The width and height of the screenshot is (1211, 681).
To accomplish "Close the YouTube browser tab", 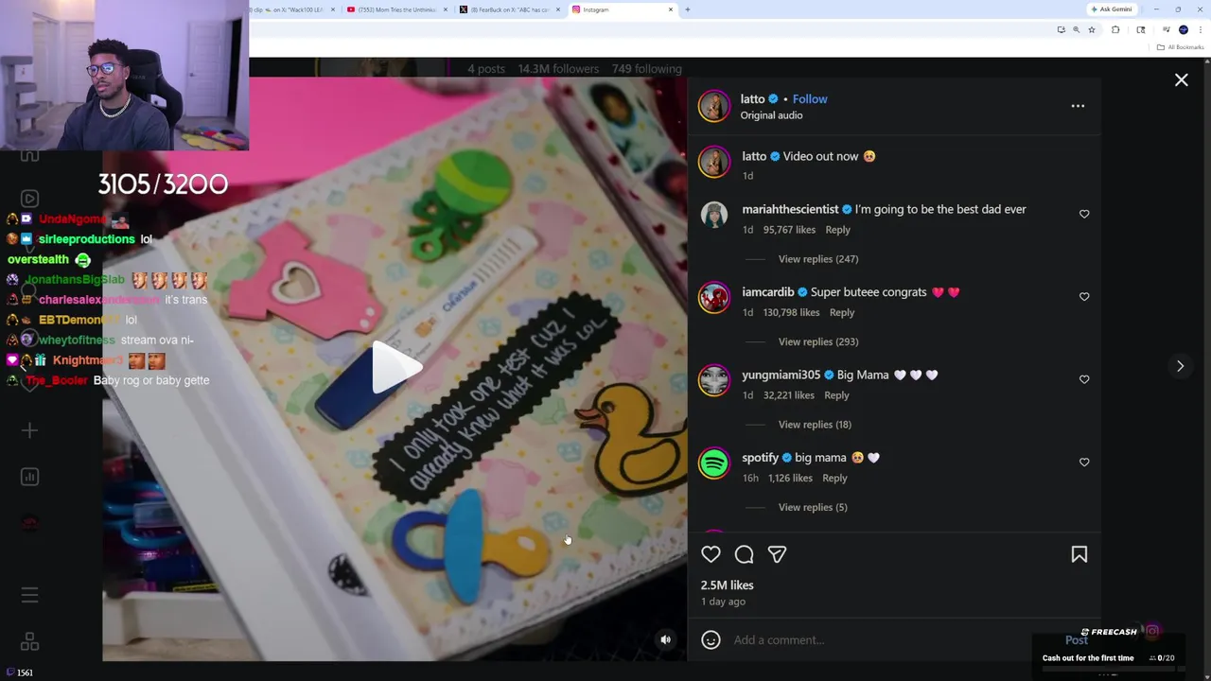I will click(445, 9).
